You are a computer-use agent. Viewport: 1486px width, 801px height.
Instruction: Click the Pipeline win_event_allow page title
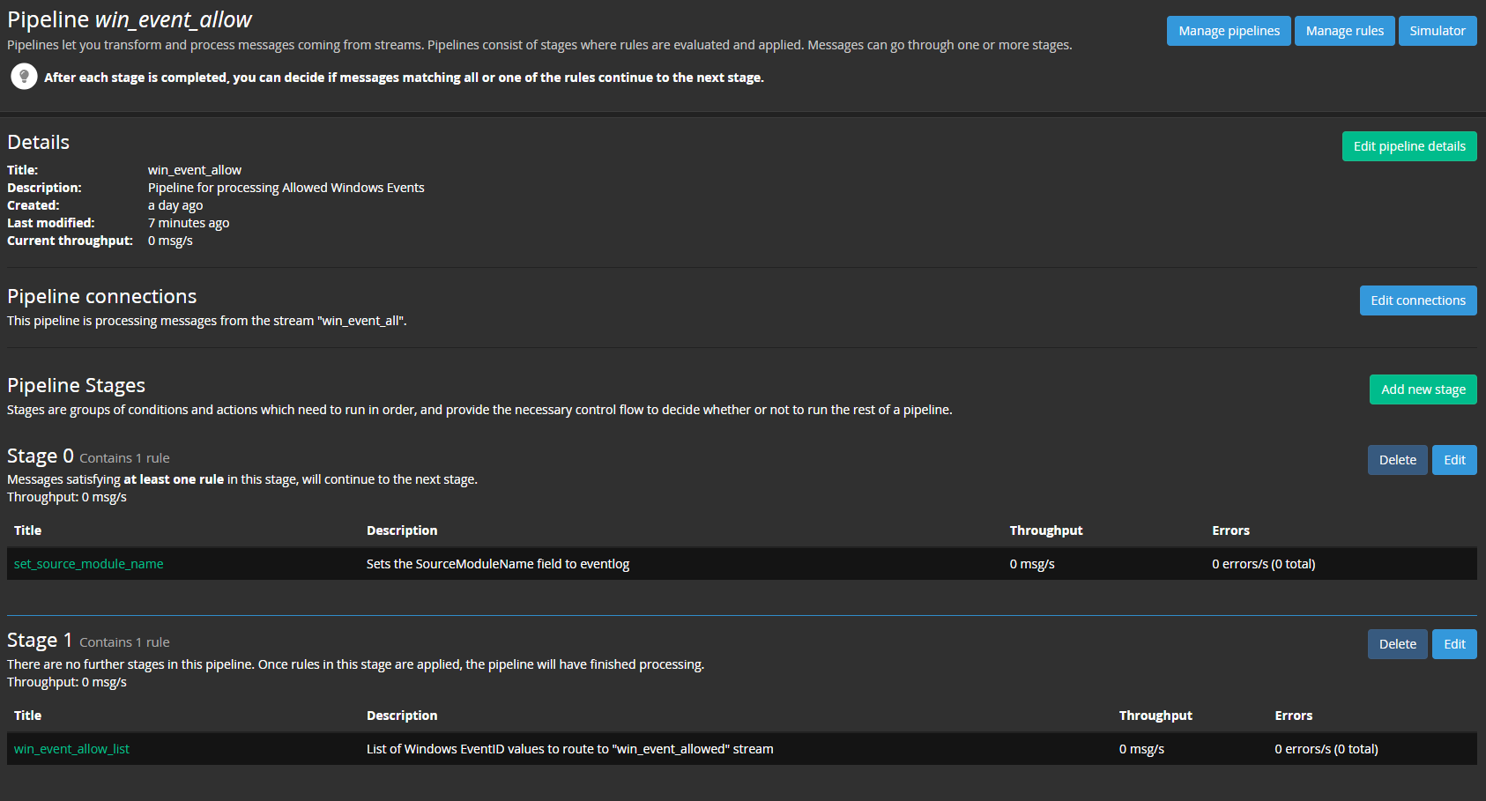tap(130, 19)
